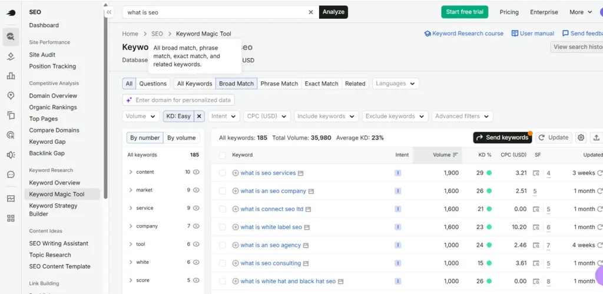
Task: Open the speech bubble social sidebar icon
Action: (x=11, y=174)
